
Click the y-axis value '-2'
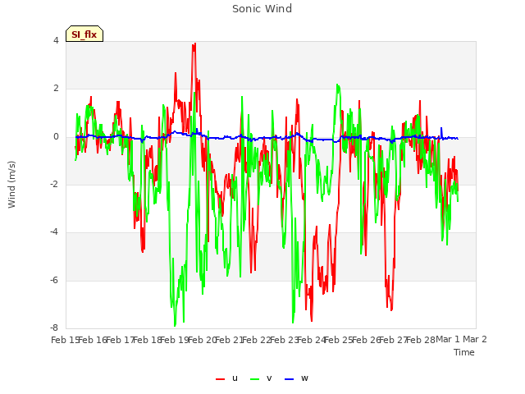tap(55, 184)
